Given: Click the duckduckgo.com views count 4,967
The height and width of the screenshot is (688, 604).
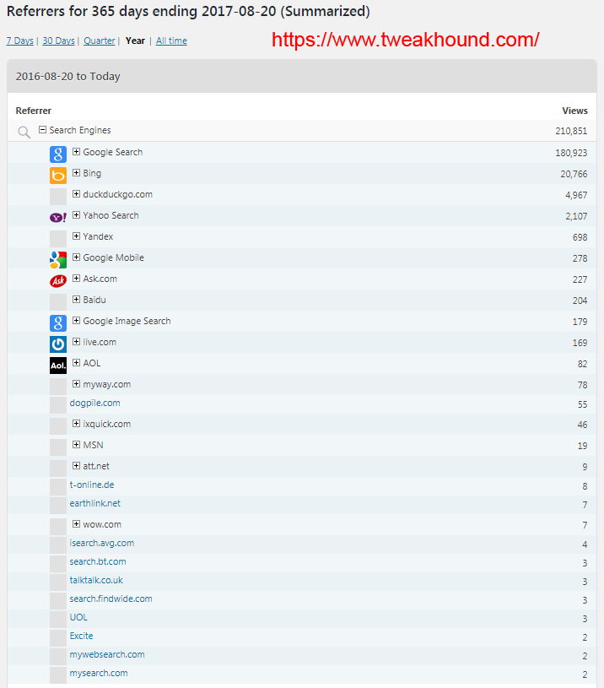Looking at the screenshot, I should 576,195.
